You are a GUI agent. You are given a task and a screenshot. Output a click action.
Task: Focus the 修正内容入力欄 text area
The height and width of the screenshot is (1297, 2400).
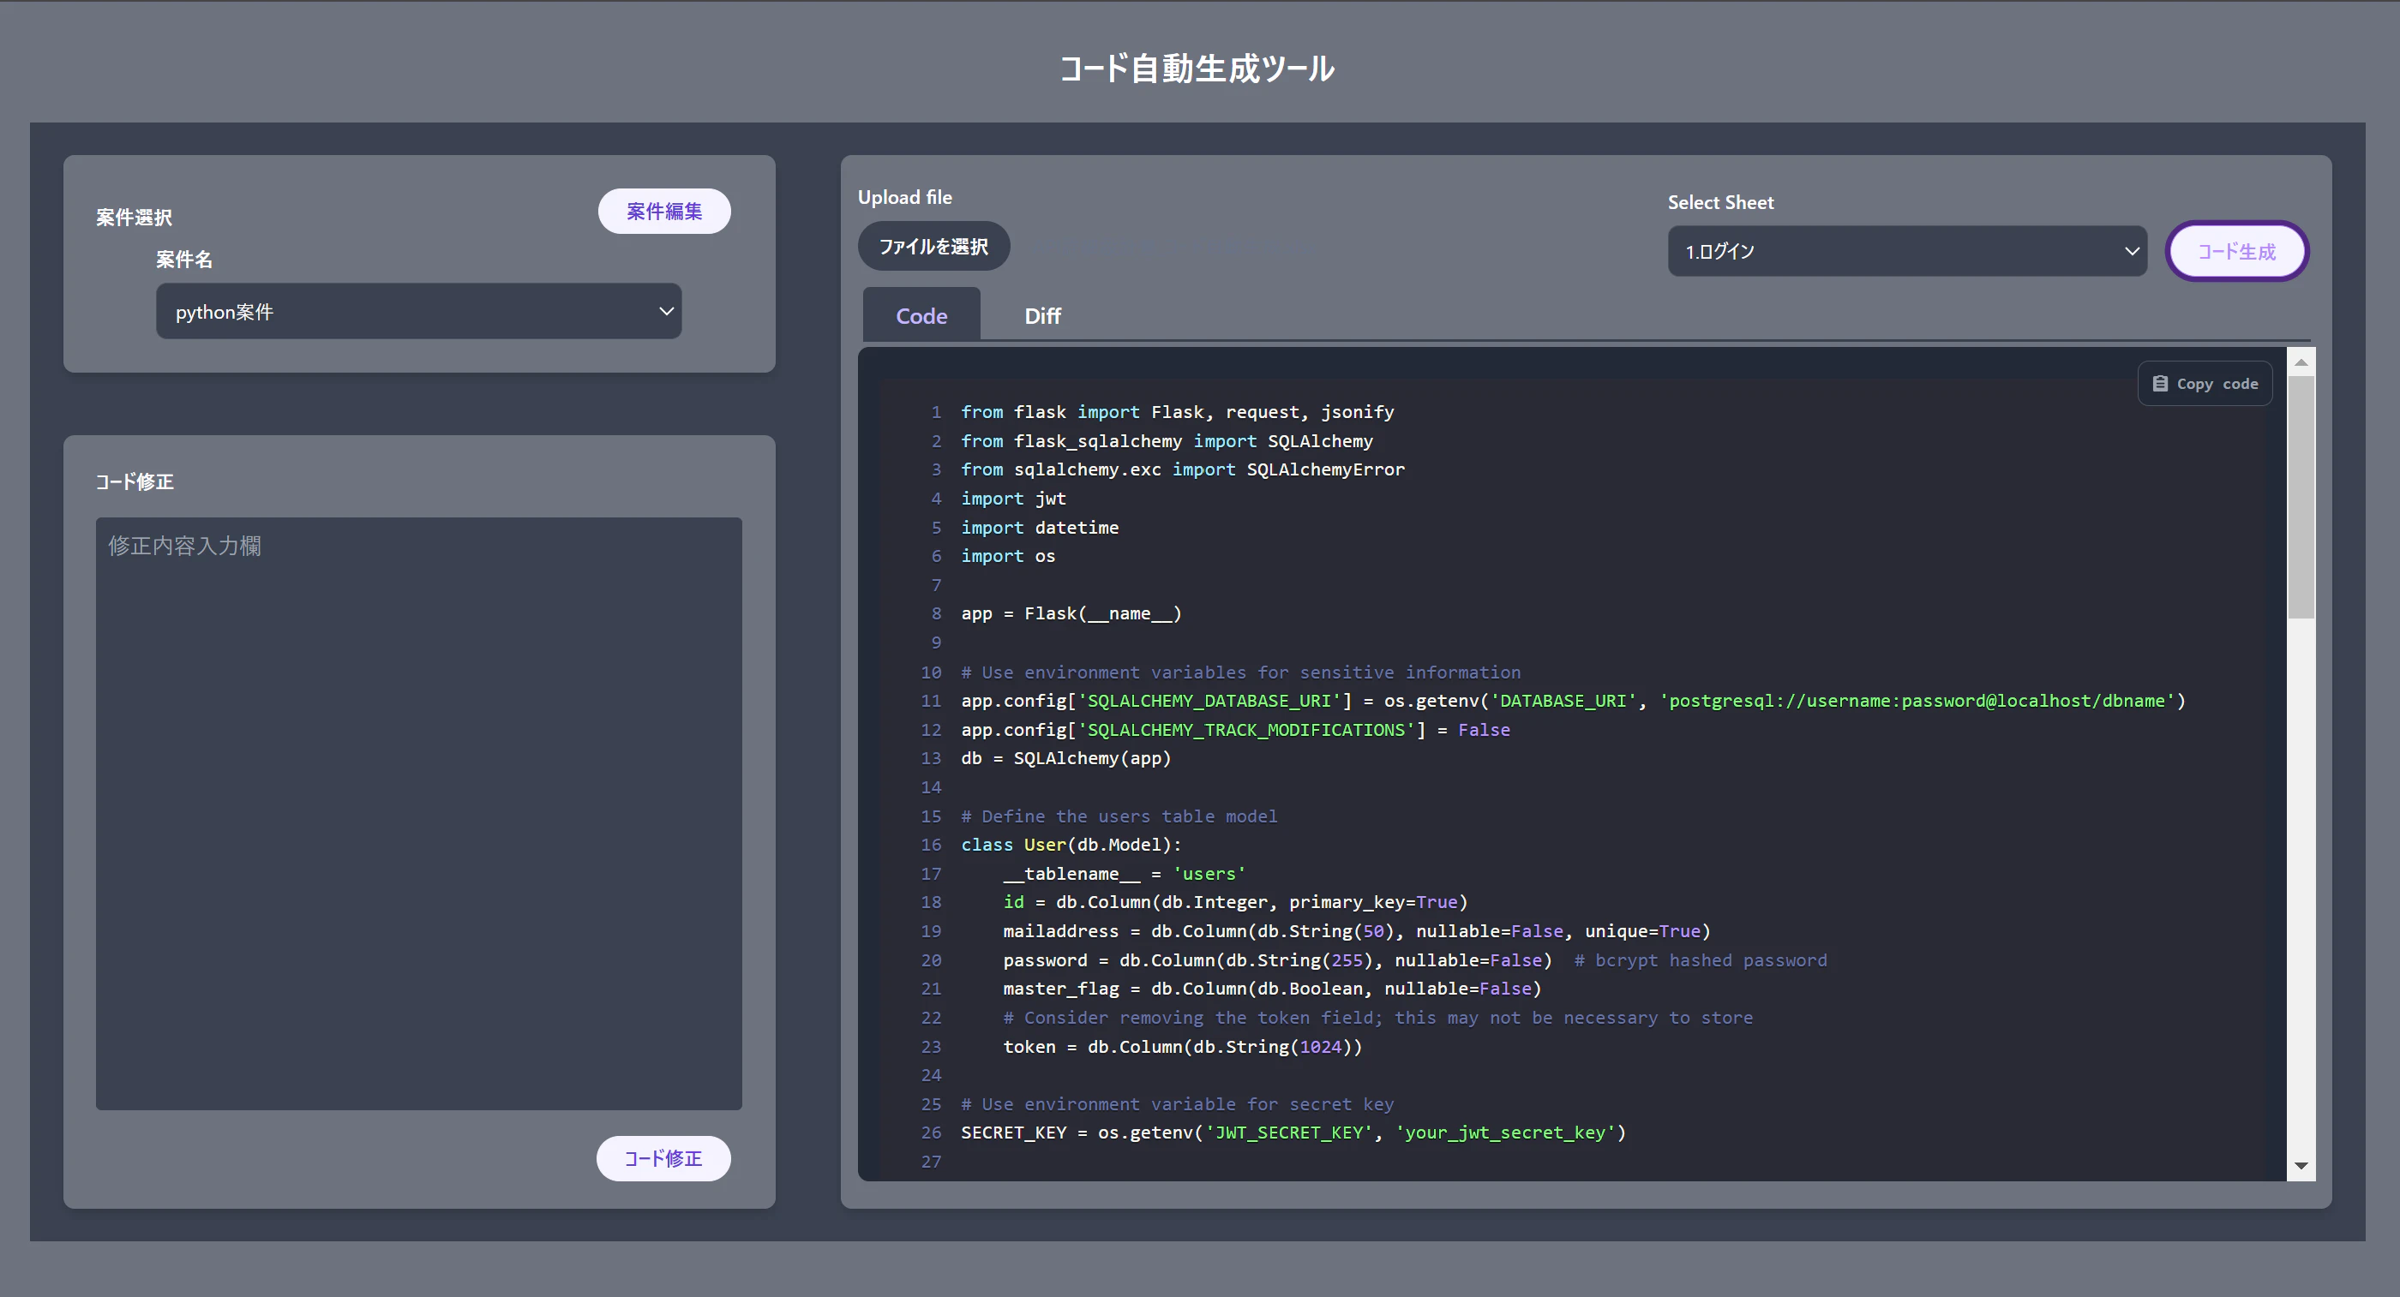pos(418,813)
